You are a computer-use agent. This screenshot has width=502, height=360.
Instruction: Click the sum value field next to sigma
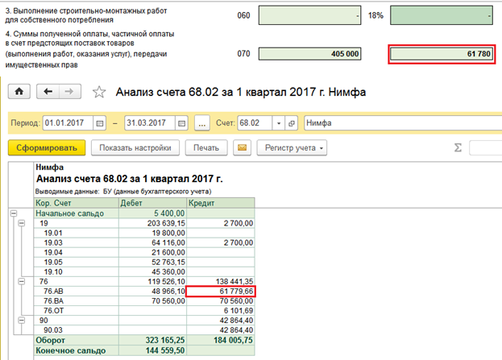486,148
